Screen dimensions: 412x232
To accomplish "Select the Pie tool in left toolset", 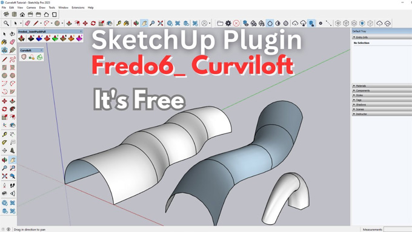I will (x=12, y=91).
